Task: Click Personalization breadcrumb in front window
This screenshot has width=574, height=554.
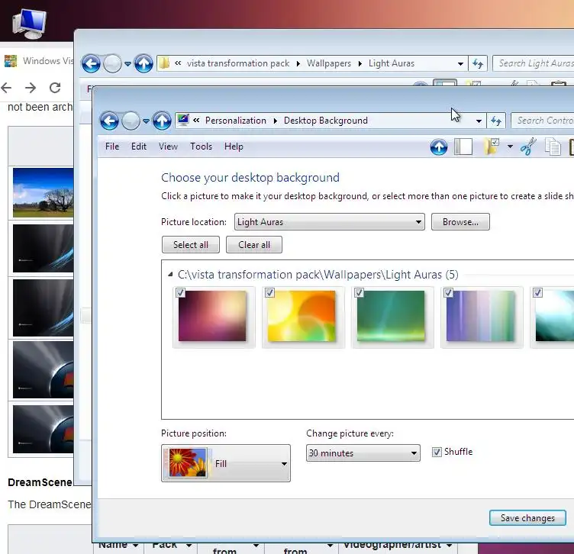Action: coord(235,121)
